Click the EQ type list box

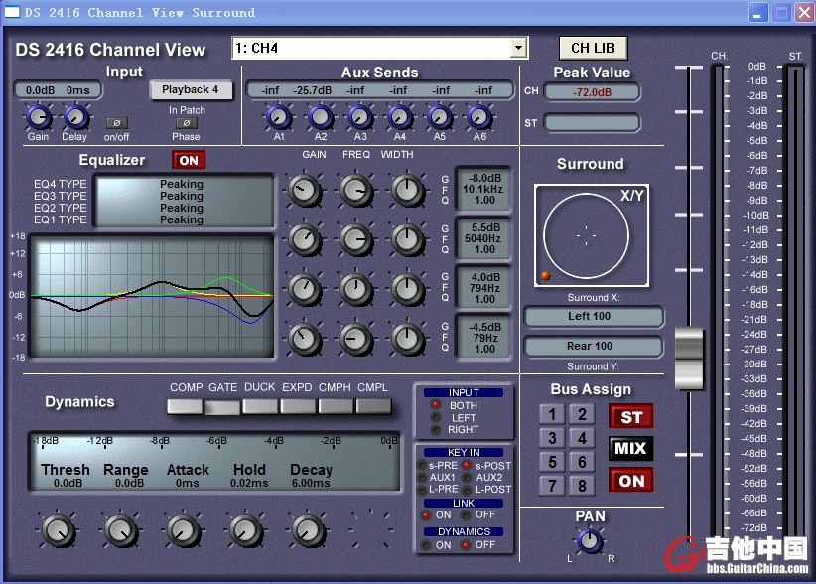pos(185,202)
